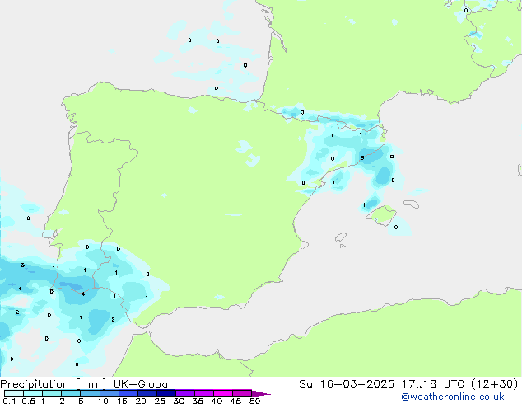522x404 pixels.
Task: Click the 0.1–0.5 mm lightest legend swatch
Action: point(14,393)
